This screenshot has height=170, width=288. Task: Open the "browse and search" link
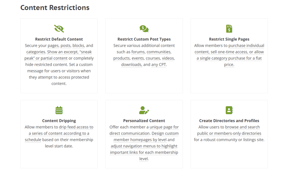click(242, 127)
